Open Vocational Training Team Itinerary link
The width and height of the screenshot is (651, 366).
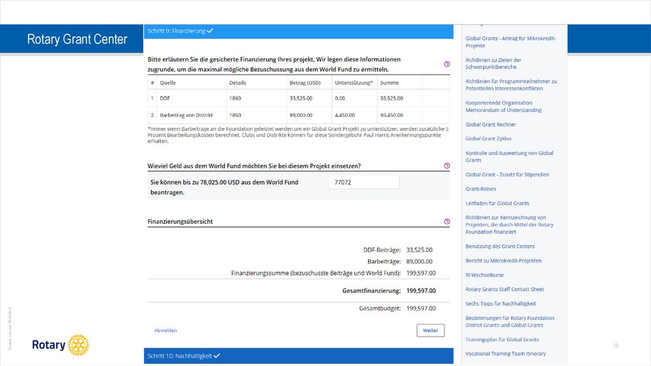tap(505, 354)
